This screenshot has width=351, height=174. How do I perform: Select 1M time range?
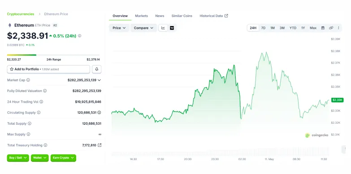point(273,28)
